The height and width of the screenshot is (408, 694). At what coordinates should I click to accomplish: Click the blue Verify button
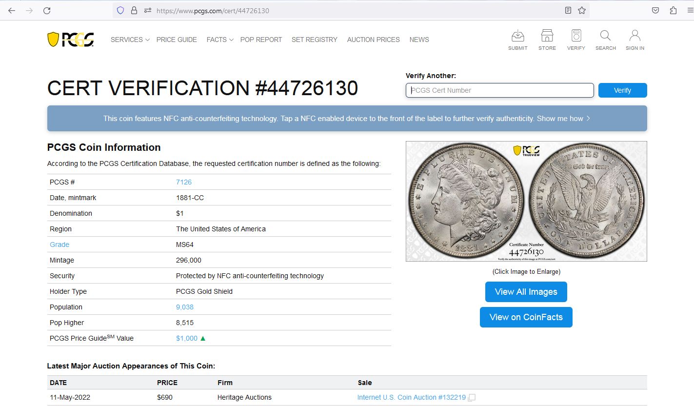point(622,90)
